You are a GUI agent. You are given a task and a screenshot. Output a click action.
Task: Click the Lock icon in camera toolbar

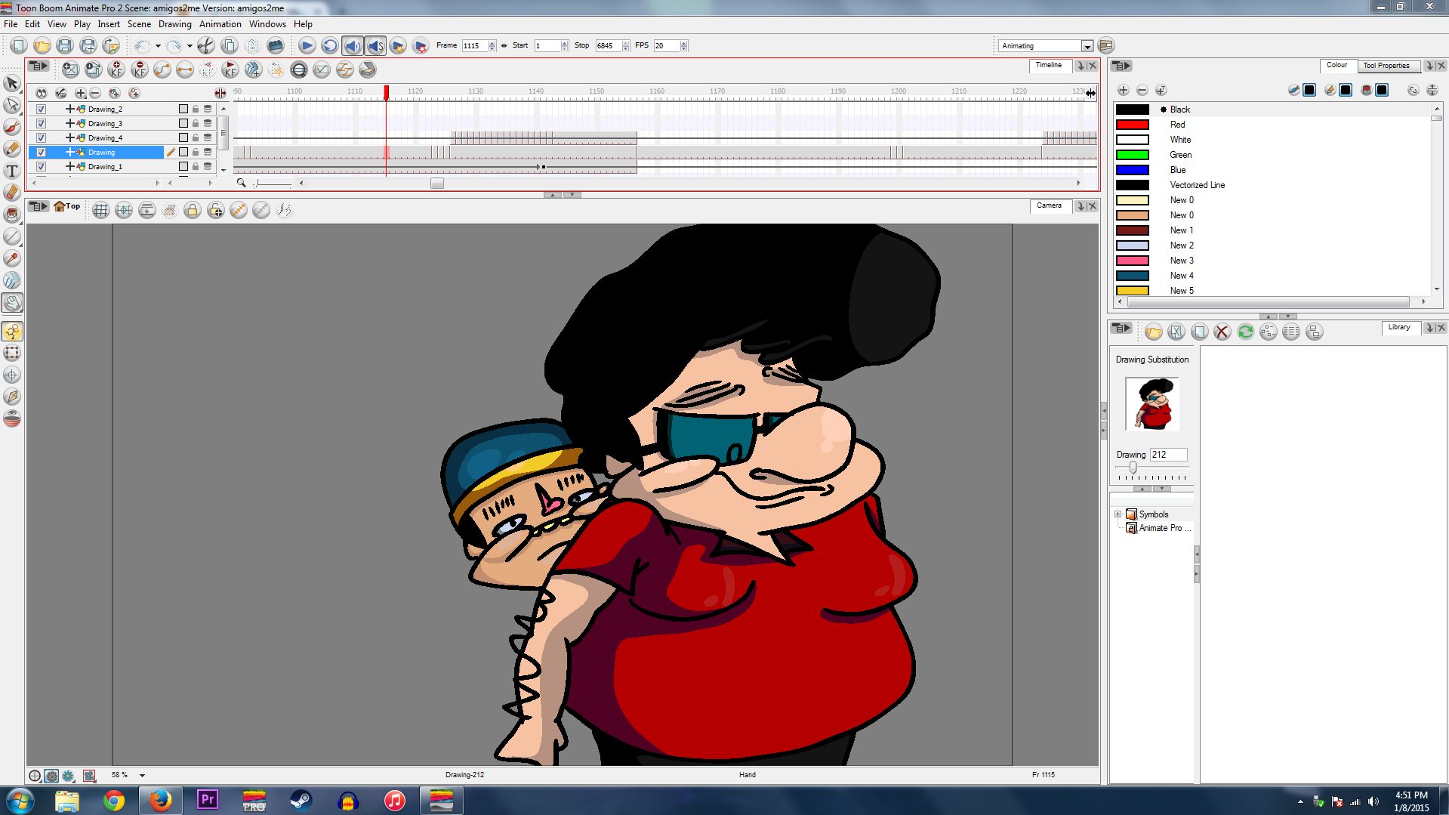tap(193, 210)
